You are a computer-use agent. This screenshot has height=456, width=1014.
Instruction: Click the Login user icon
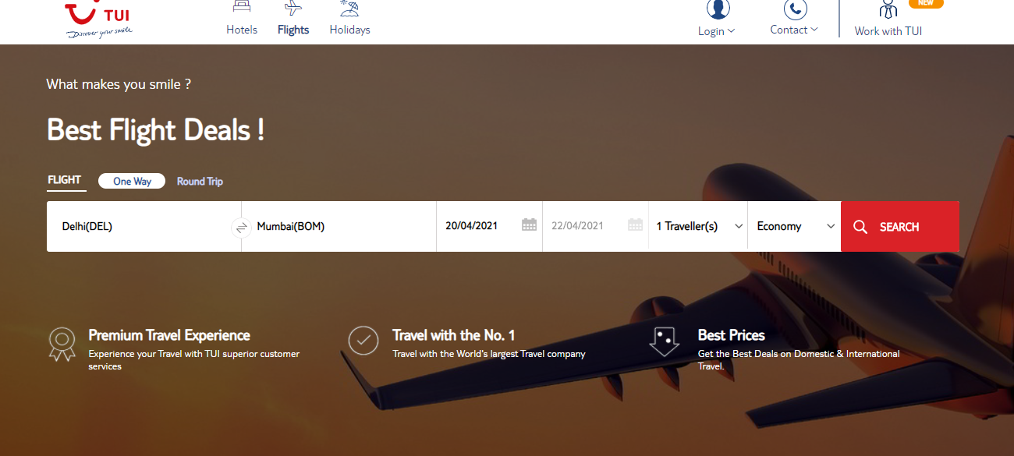[716, 9]
